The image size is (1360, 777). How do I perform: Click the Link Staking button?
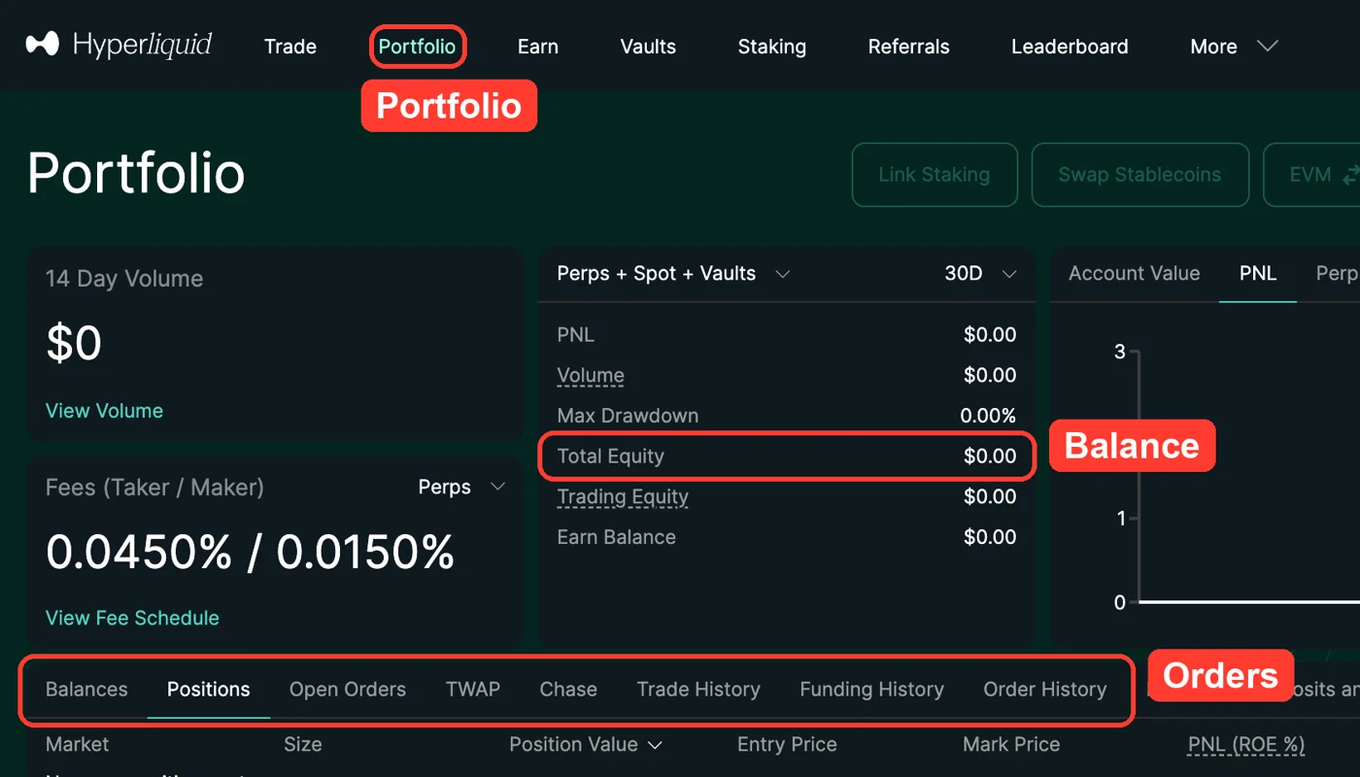pyautogui.click(x=935, y=175)
